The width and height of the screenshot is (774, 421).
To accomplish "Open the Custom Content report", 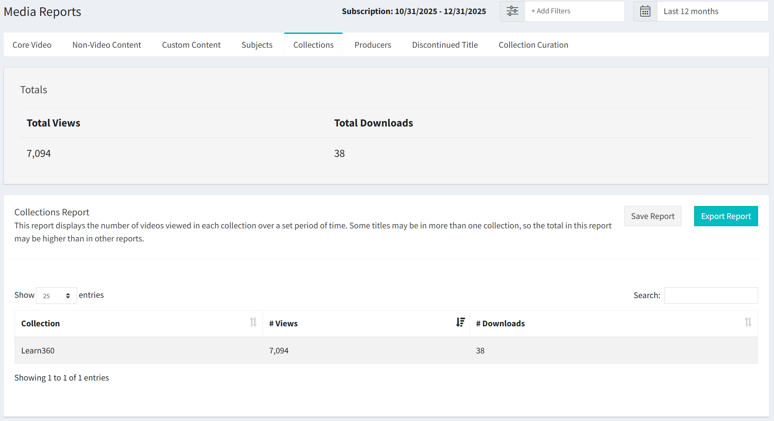I will (191, 44).
